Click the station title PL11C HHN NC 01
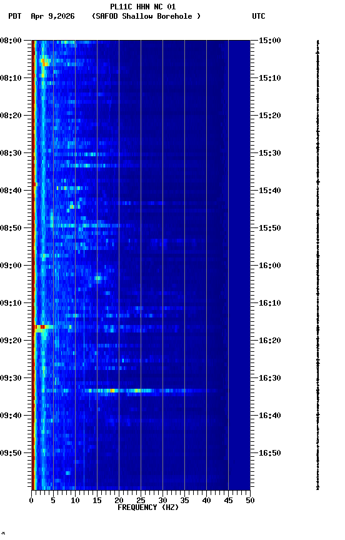The height and width of the screenshot is (540, 345). click(x=143, y=7)
